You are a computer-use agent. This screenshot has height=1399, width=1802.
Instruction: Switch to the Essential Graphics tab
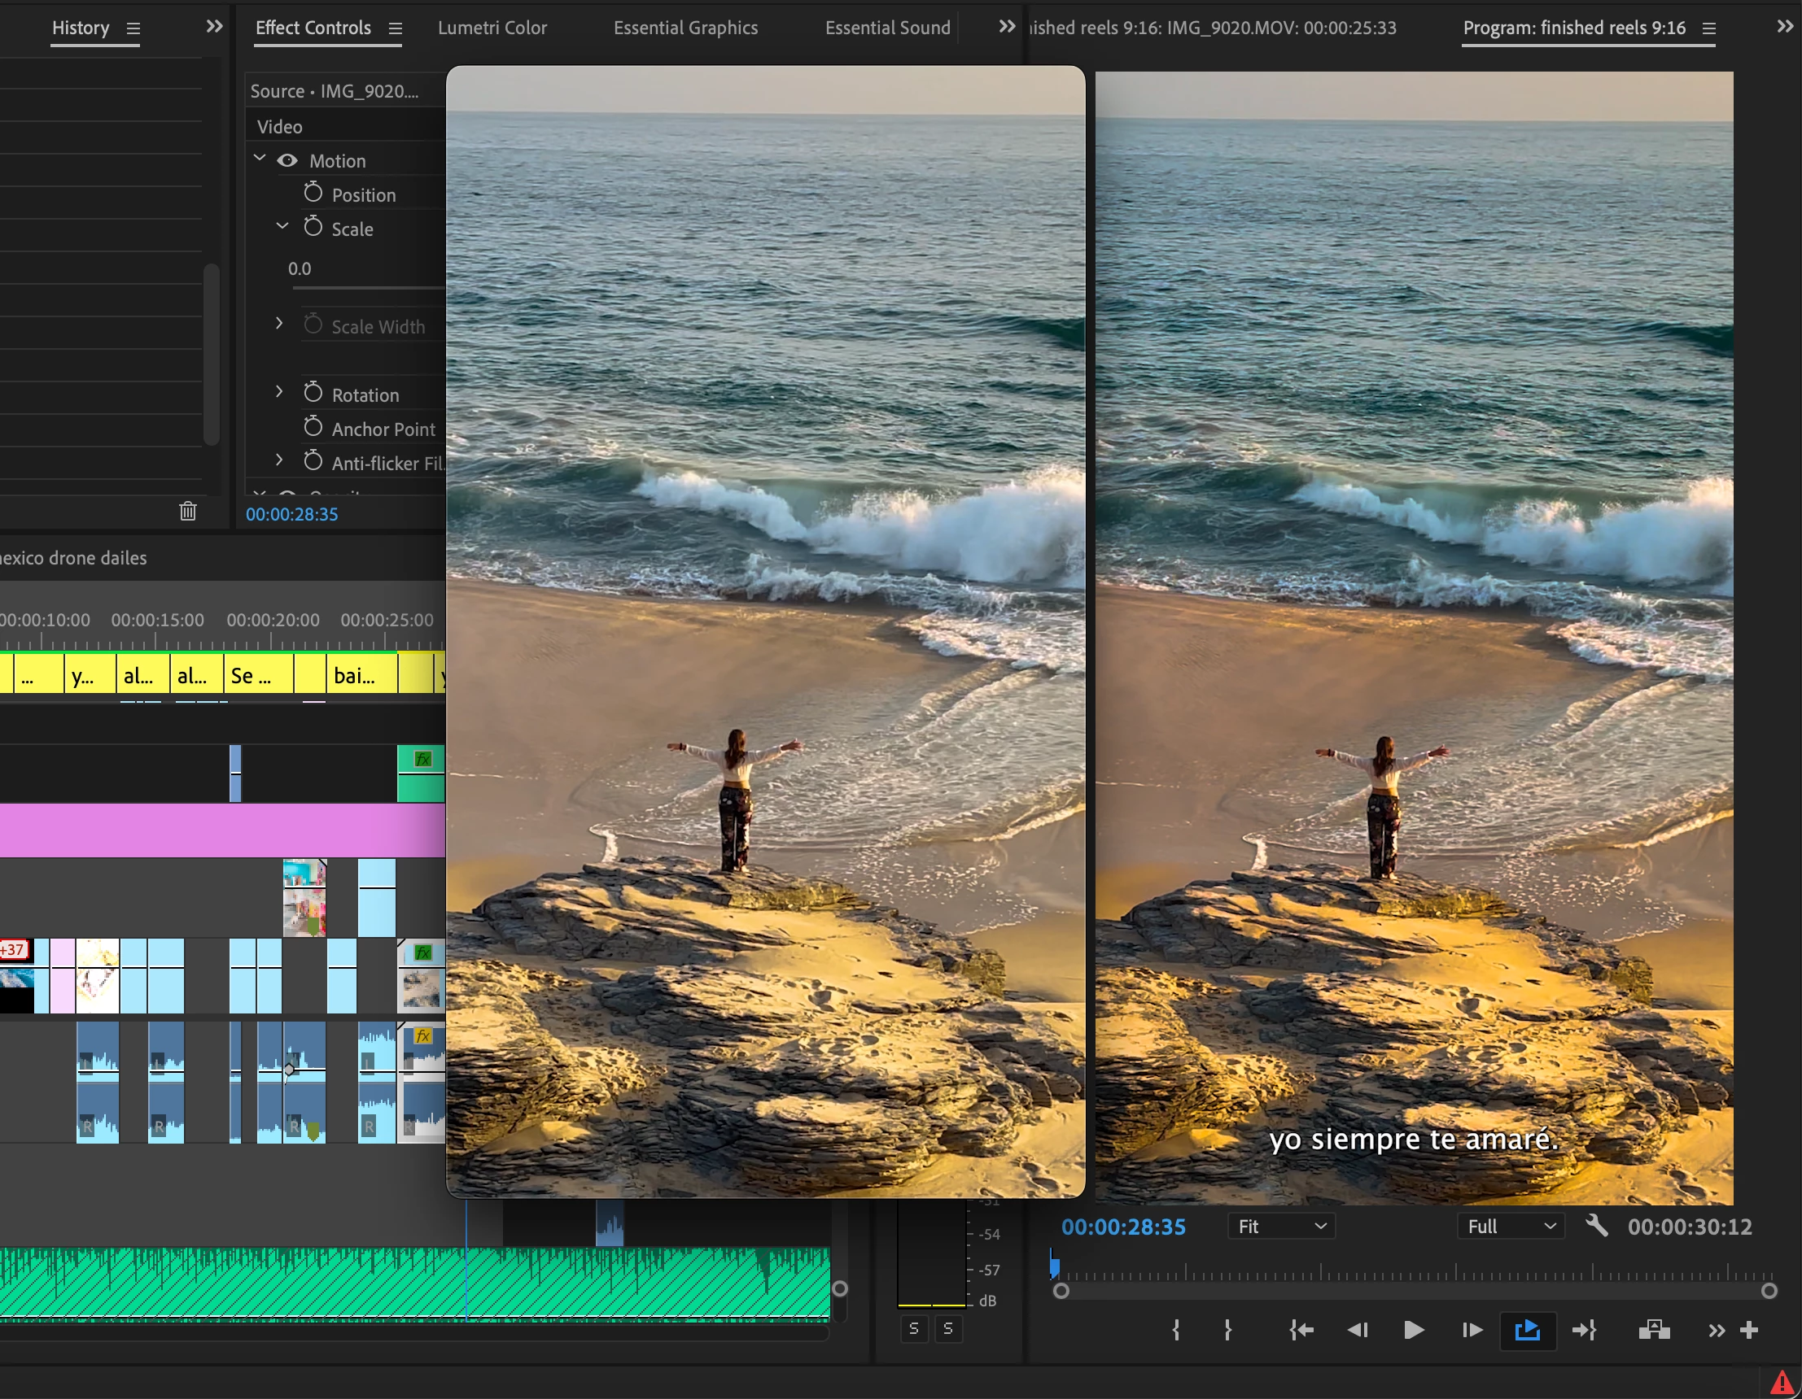coord(684,28)
